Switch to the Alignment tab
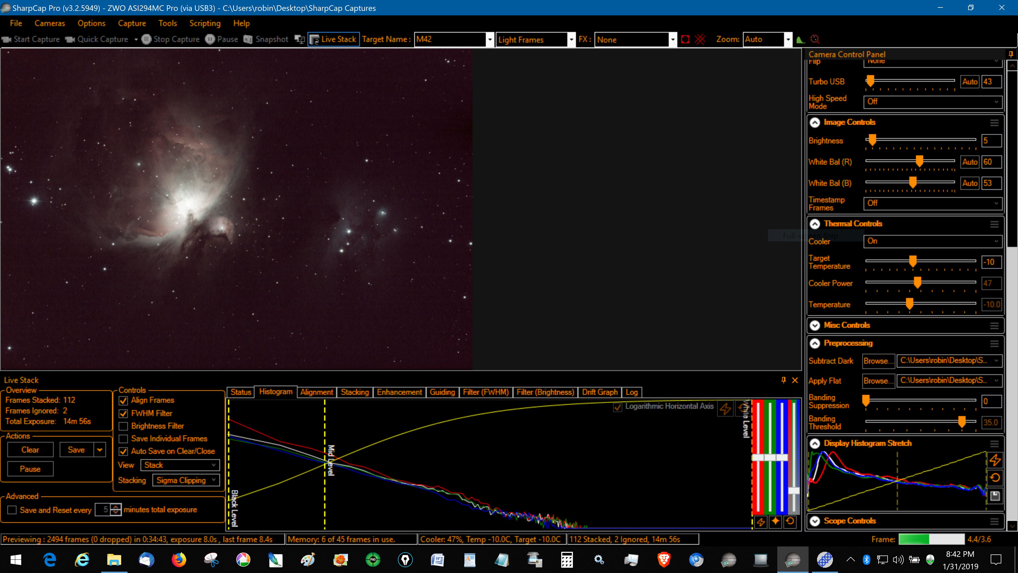This screenshot has height=573, width=1018. [316, 392]
